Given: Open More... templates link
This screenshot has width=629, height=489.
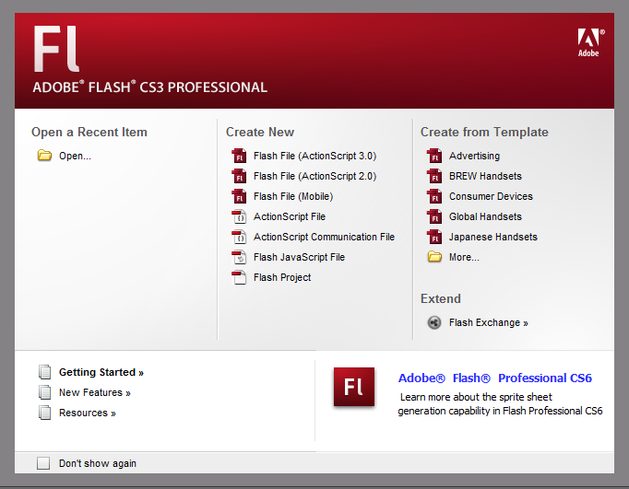Looking at the screenshot, I should click(x=464, y=257).
